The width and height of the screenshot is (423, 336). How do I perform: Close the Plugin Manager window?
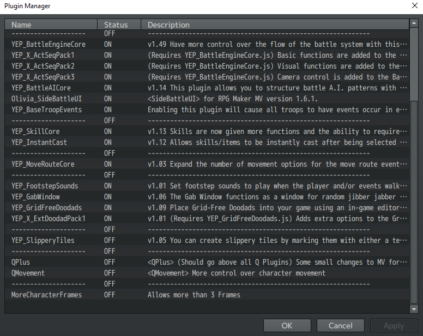pyautogui.click(x=415, y=5)
